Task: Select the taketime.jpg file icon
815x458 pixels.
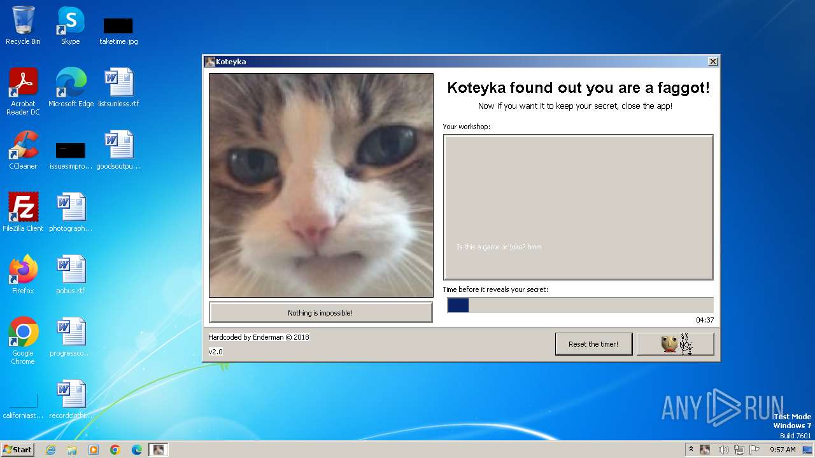Action: pyautogui.click(x=118, y=31)
